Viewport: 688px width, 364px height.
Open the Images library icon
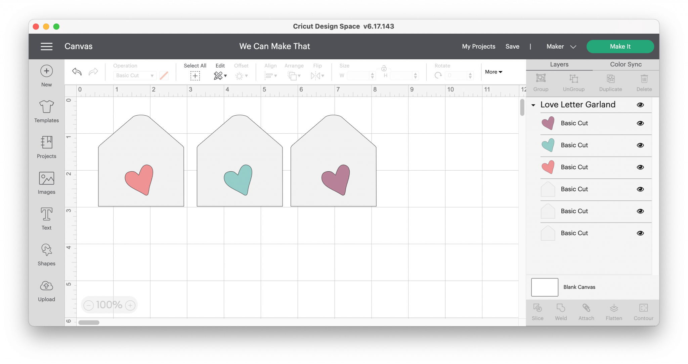tap(46, 179)
